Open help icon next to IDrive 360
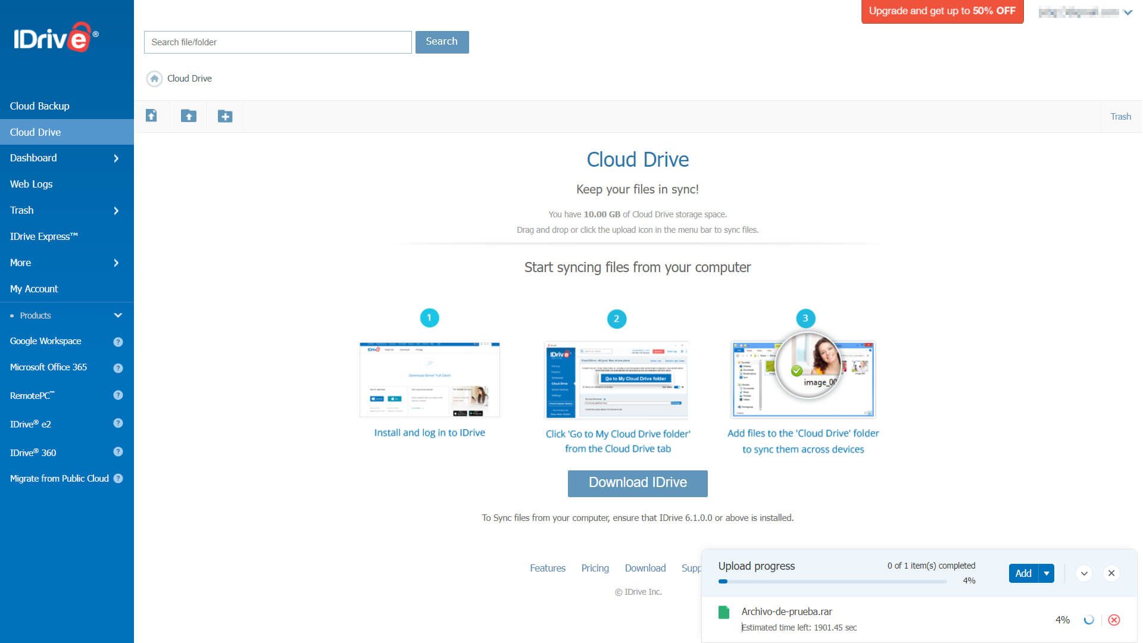The image size is (1143, 643). [118, 452]
